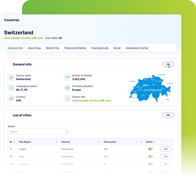Edit the Lausanne city row
The width and height of the screenshot is (196, 177).
coord(166,164)
